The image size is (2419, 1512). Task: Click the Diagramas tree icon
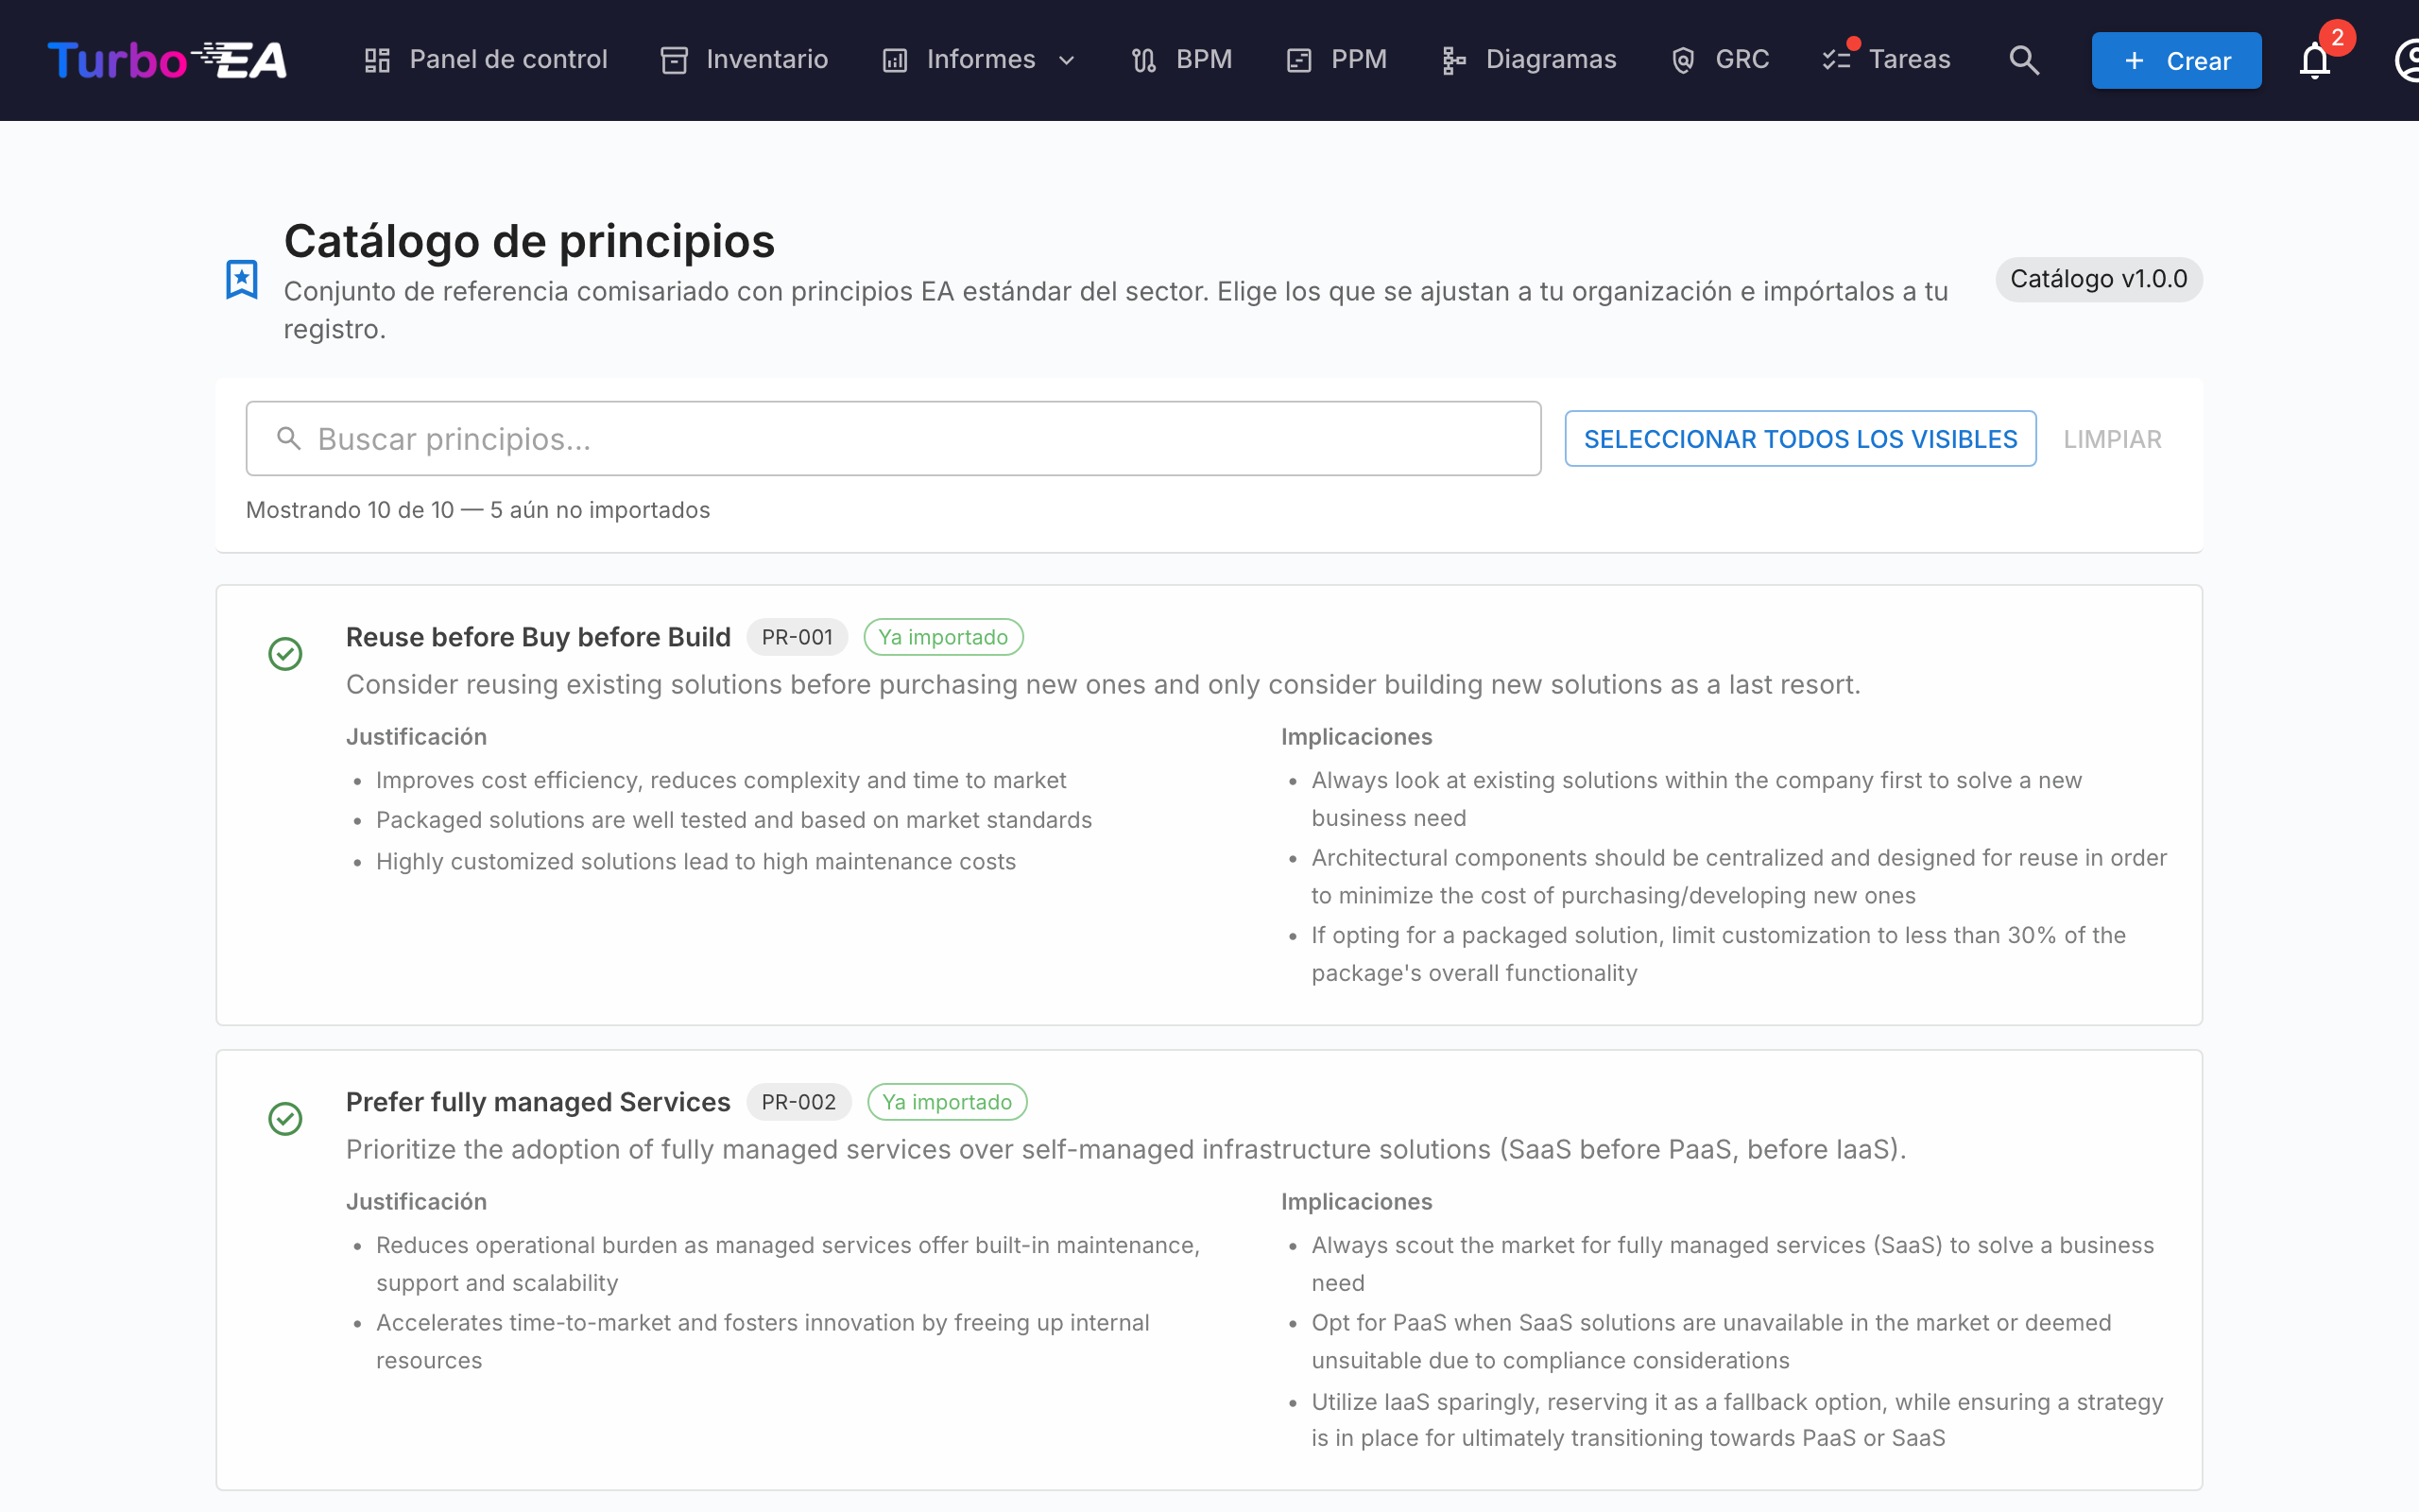(x=1453, y=60)
